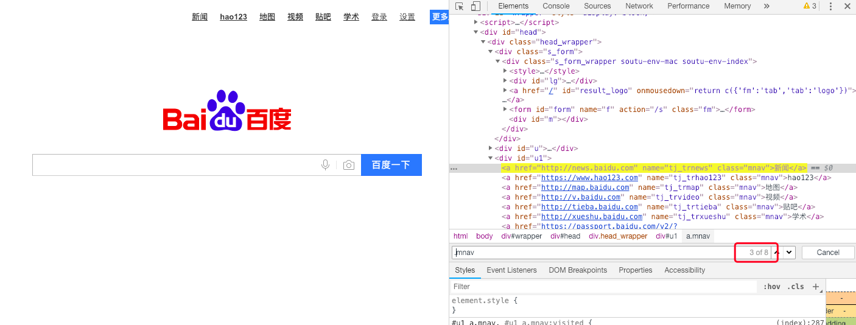Open the Sources tab
The height and width of the screenshot is (325, 856).
(597, 6)
